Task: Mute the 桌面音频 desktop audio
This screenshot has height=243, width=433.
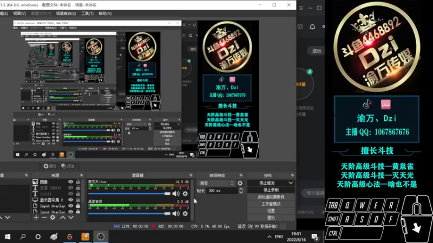Action: tap(176, 213)
